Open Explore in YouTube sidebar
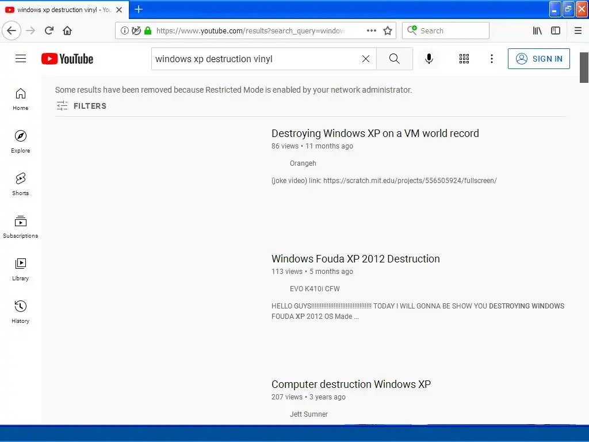This screenshot has height=442, width=589. click(21, 142)
